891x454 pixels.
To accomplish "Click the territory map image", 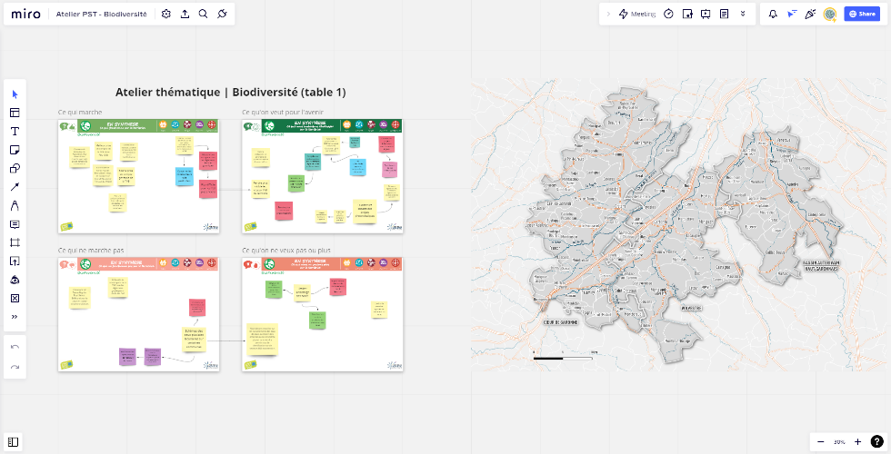I will click(680, 225).
